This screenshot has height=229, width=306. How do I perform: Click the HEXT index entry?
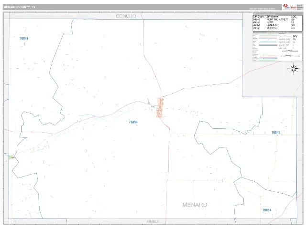click(x=270, y=22)
